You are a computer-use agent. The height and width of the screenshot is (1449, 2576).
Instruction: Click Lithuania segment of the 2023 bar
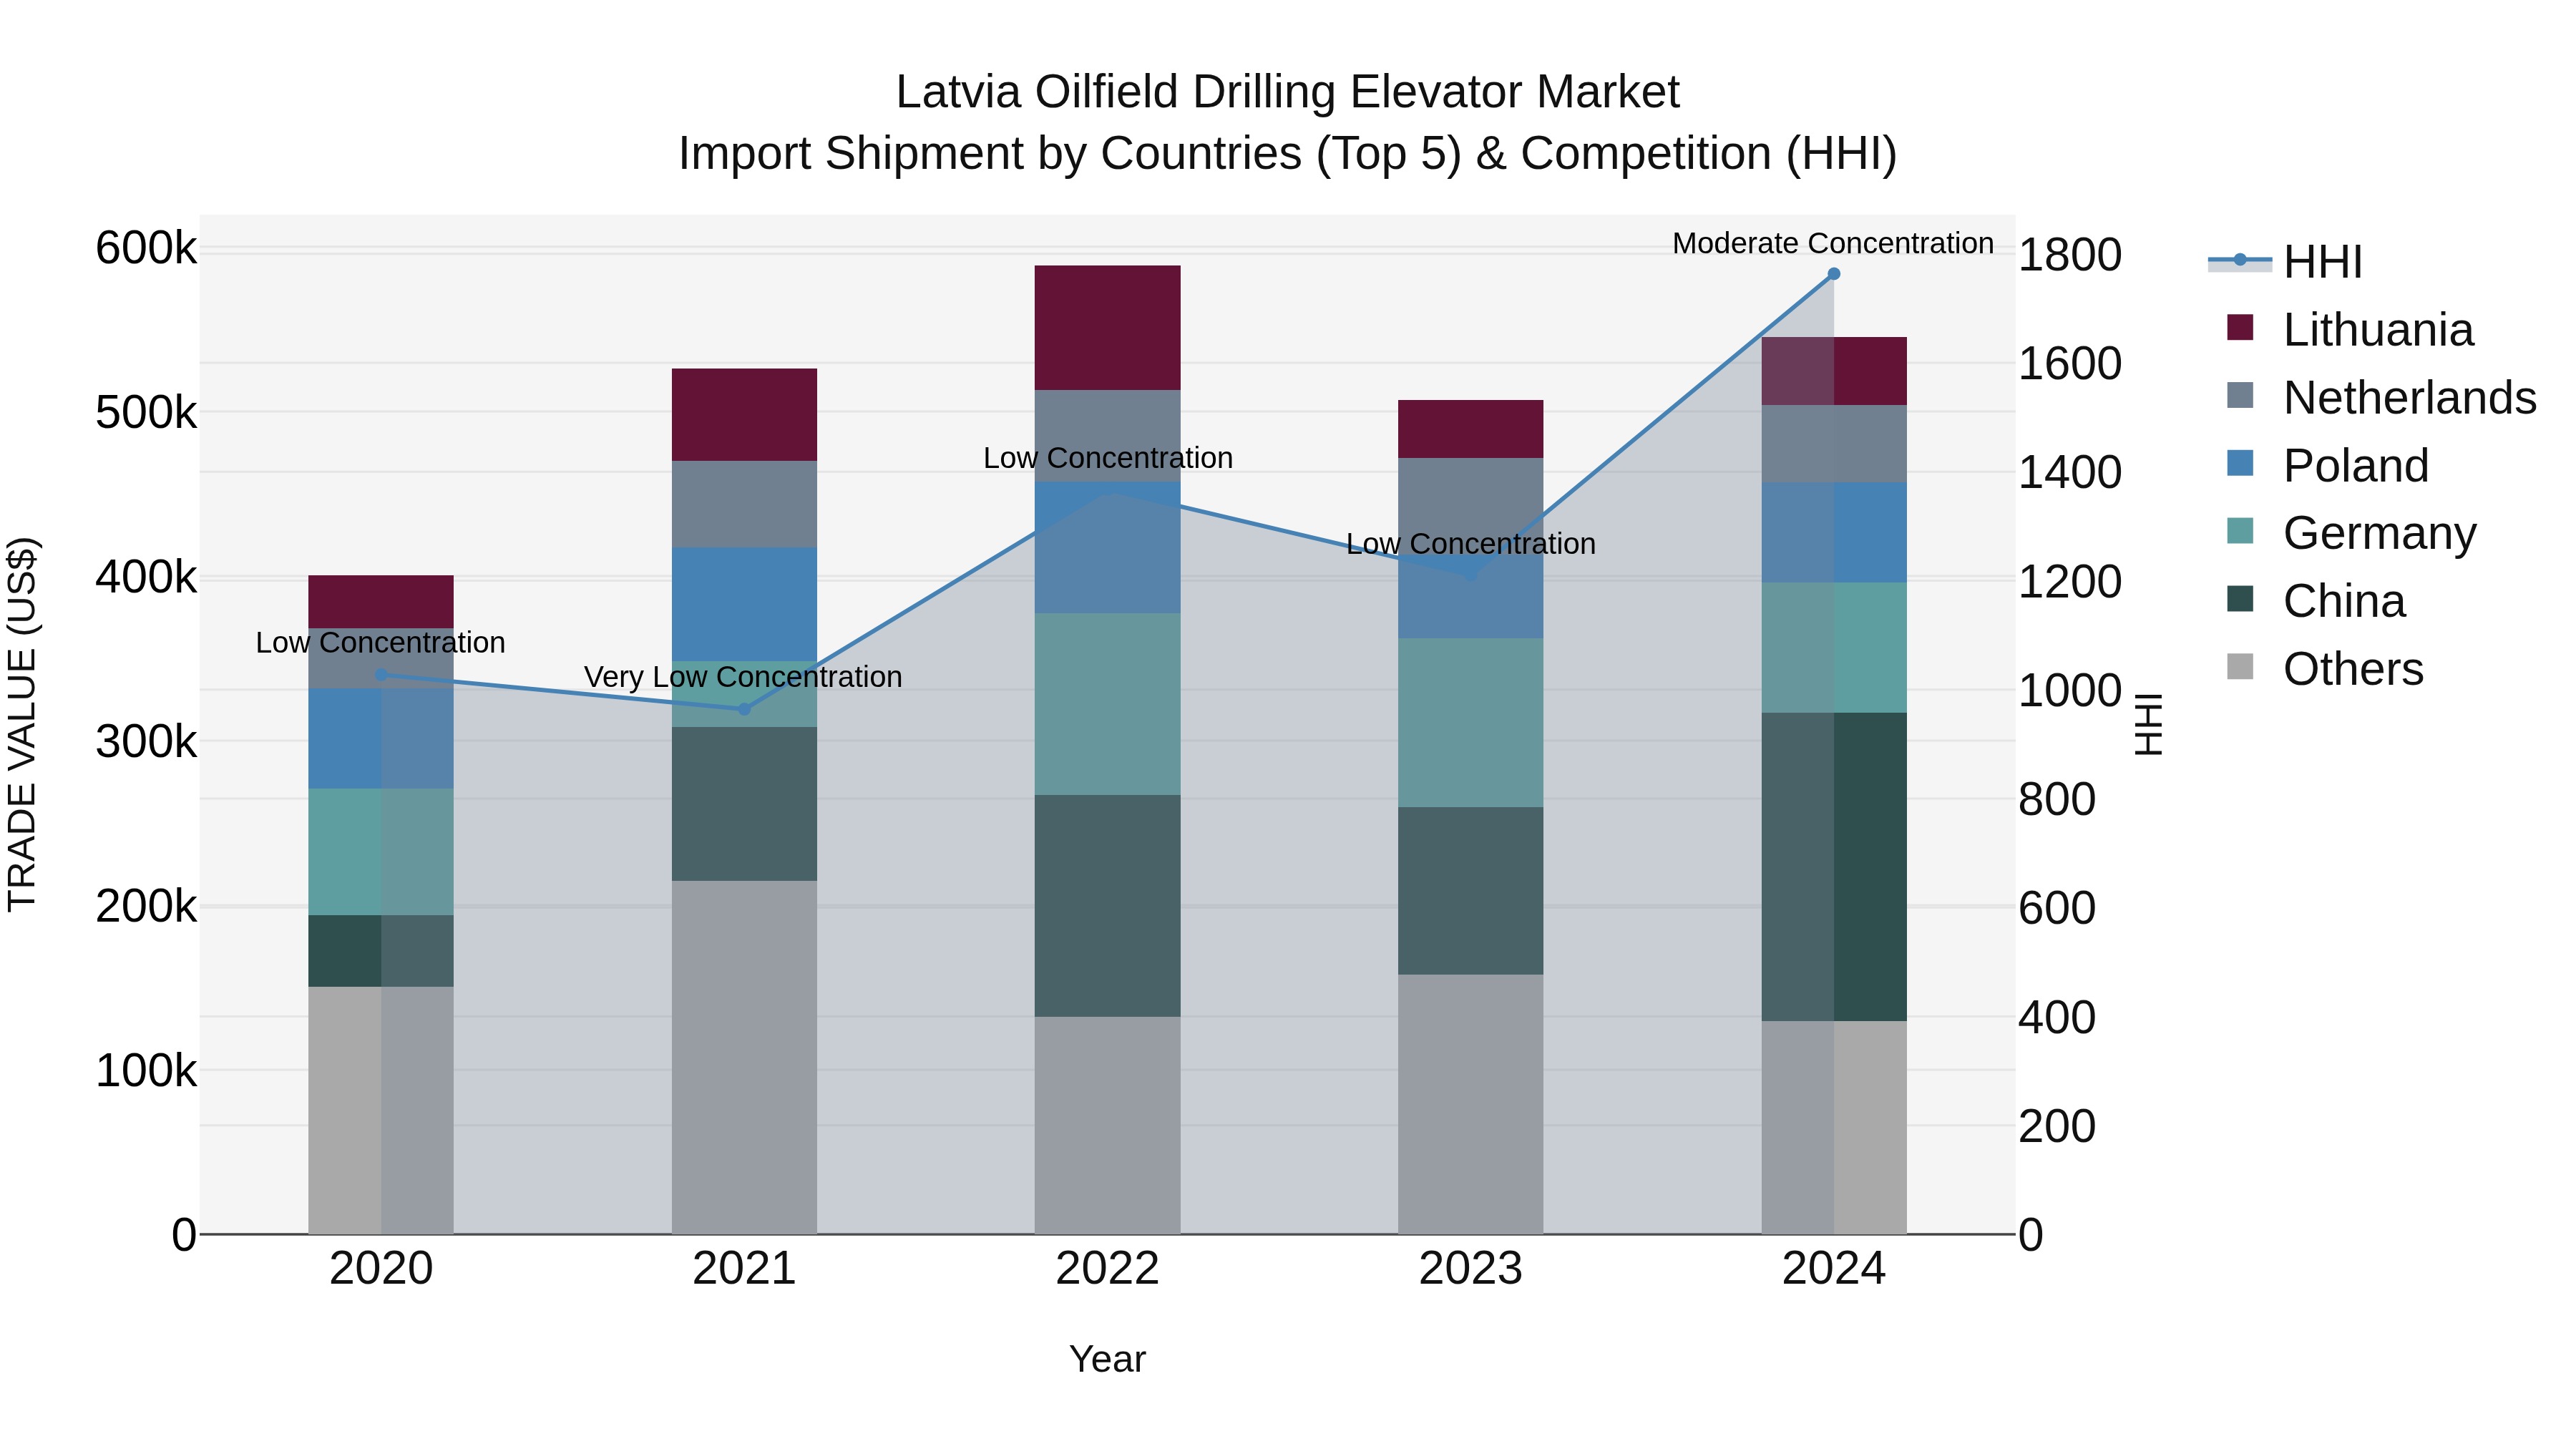click(1470, 429)
